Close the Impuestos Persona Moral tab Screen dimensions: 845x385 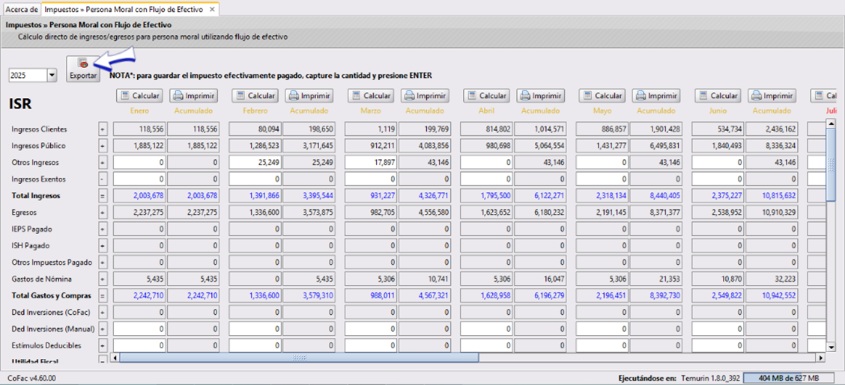[x=212, y=10]
